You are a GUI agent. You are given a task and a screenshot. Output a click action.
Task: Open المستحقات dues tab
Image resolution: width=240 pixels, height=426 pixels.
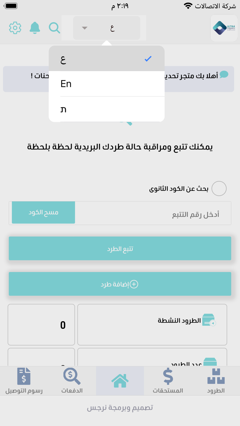(x=168, y=381)
